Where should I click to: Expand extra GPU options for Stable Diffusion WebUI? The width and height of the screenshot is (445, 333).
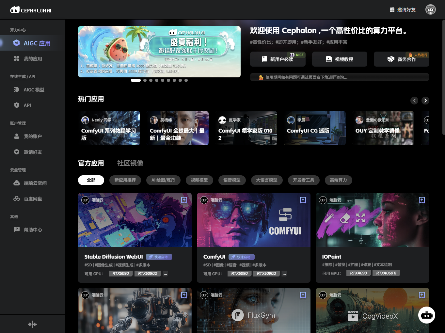tap(165, 273)
